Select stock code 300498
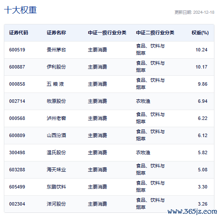Viewport: 220px width, 218px height. tap(17, 152)
